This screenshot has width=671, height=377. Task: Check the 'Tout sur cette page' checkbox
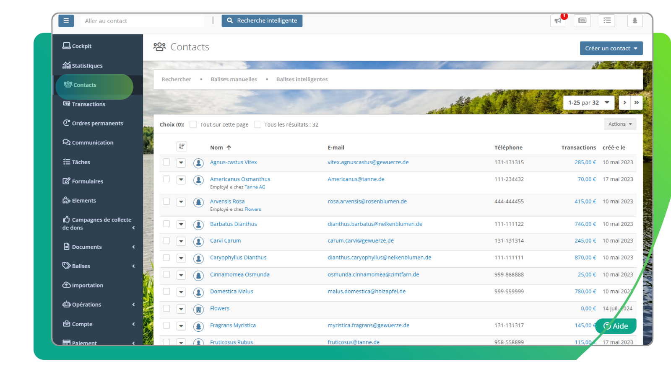point(193,124)
